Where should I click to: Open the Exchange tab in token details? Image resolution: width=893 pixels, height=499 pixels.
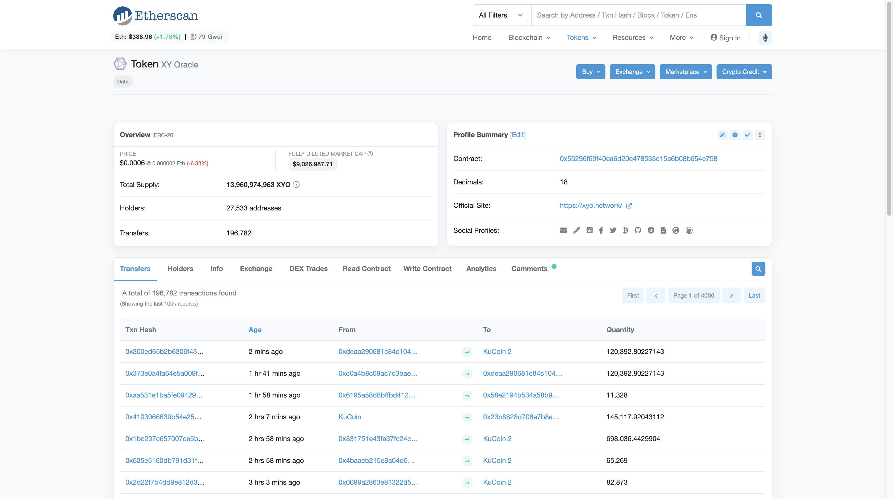pyautogui.click(x=256, y=269)
